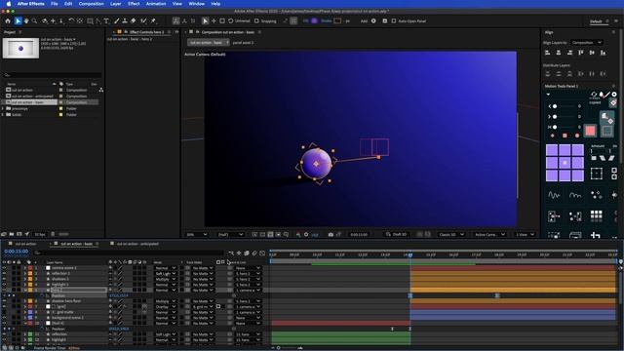The height and width of the screenshot is (351, 624).
Task: Select the Pen tool
Action: [98, 20]
